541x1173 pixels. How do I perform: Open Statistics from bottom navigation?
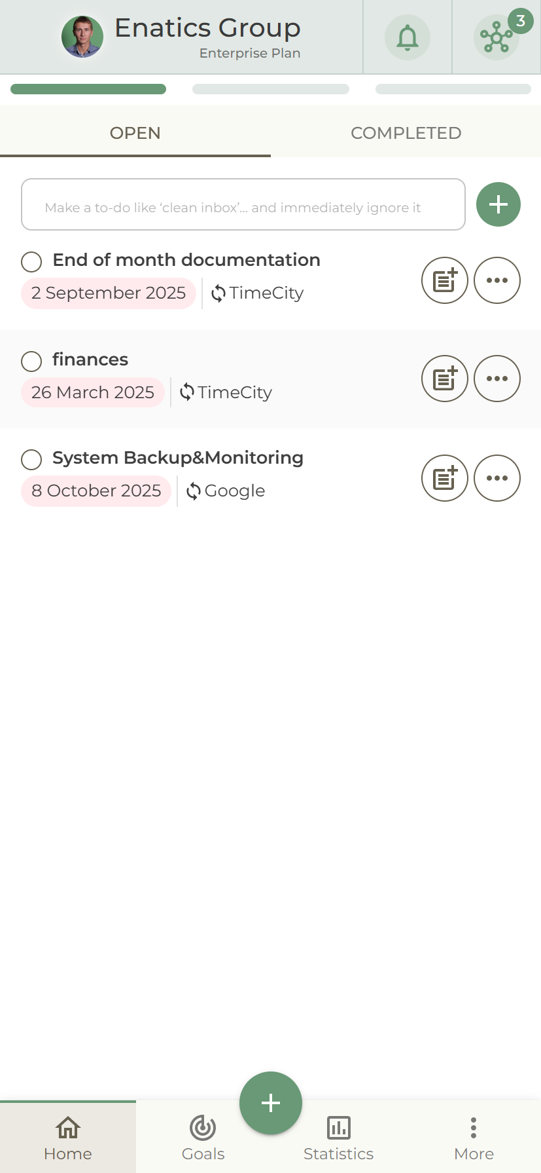click(338, 1138)
